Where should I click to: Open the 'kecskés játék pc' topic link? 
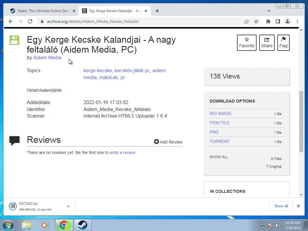tap(132, 70)
